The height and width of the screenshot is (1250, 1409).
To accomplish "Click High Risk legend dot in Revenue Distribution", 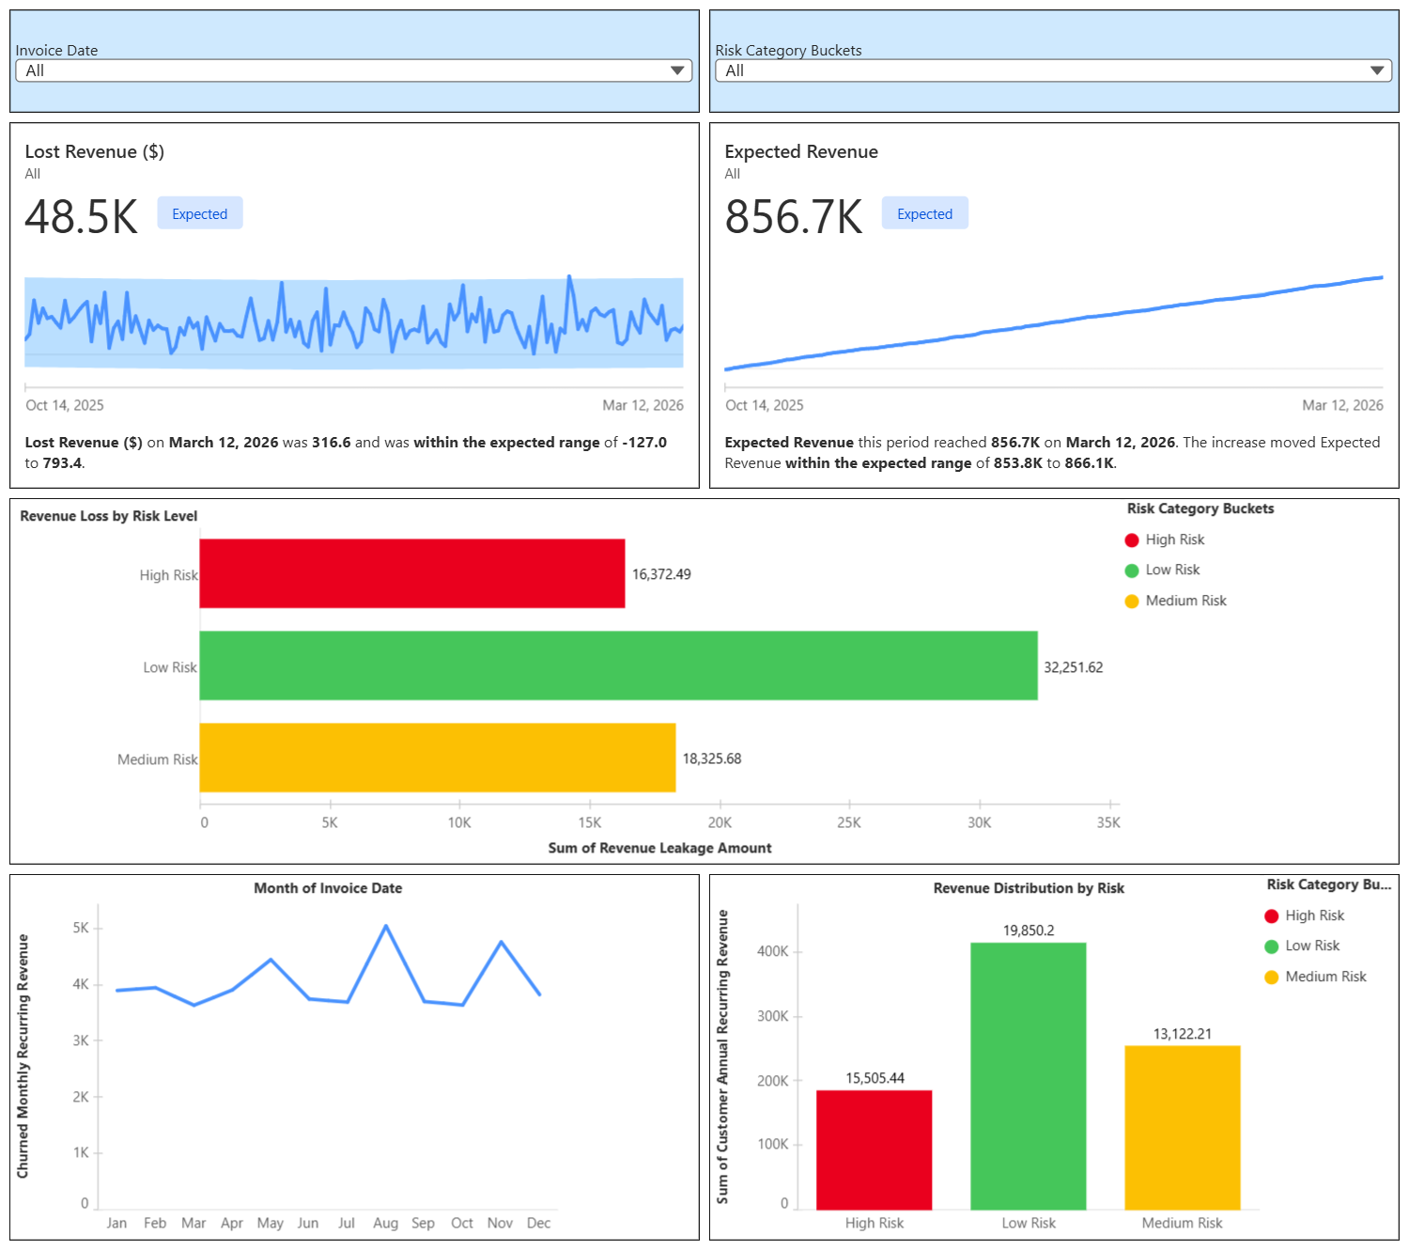I will (1272, 915).
